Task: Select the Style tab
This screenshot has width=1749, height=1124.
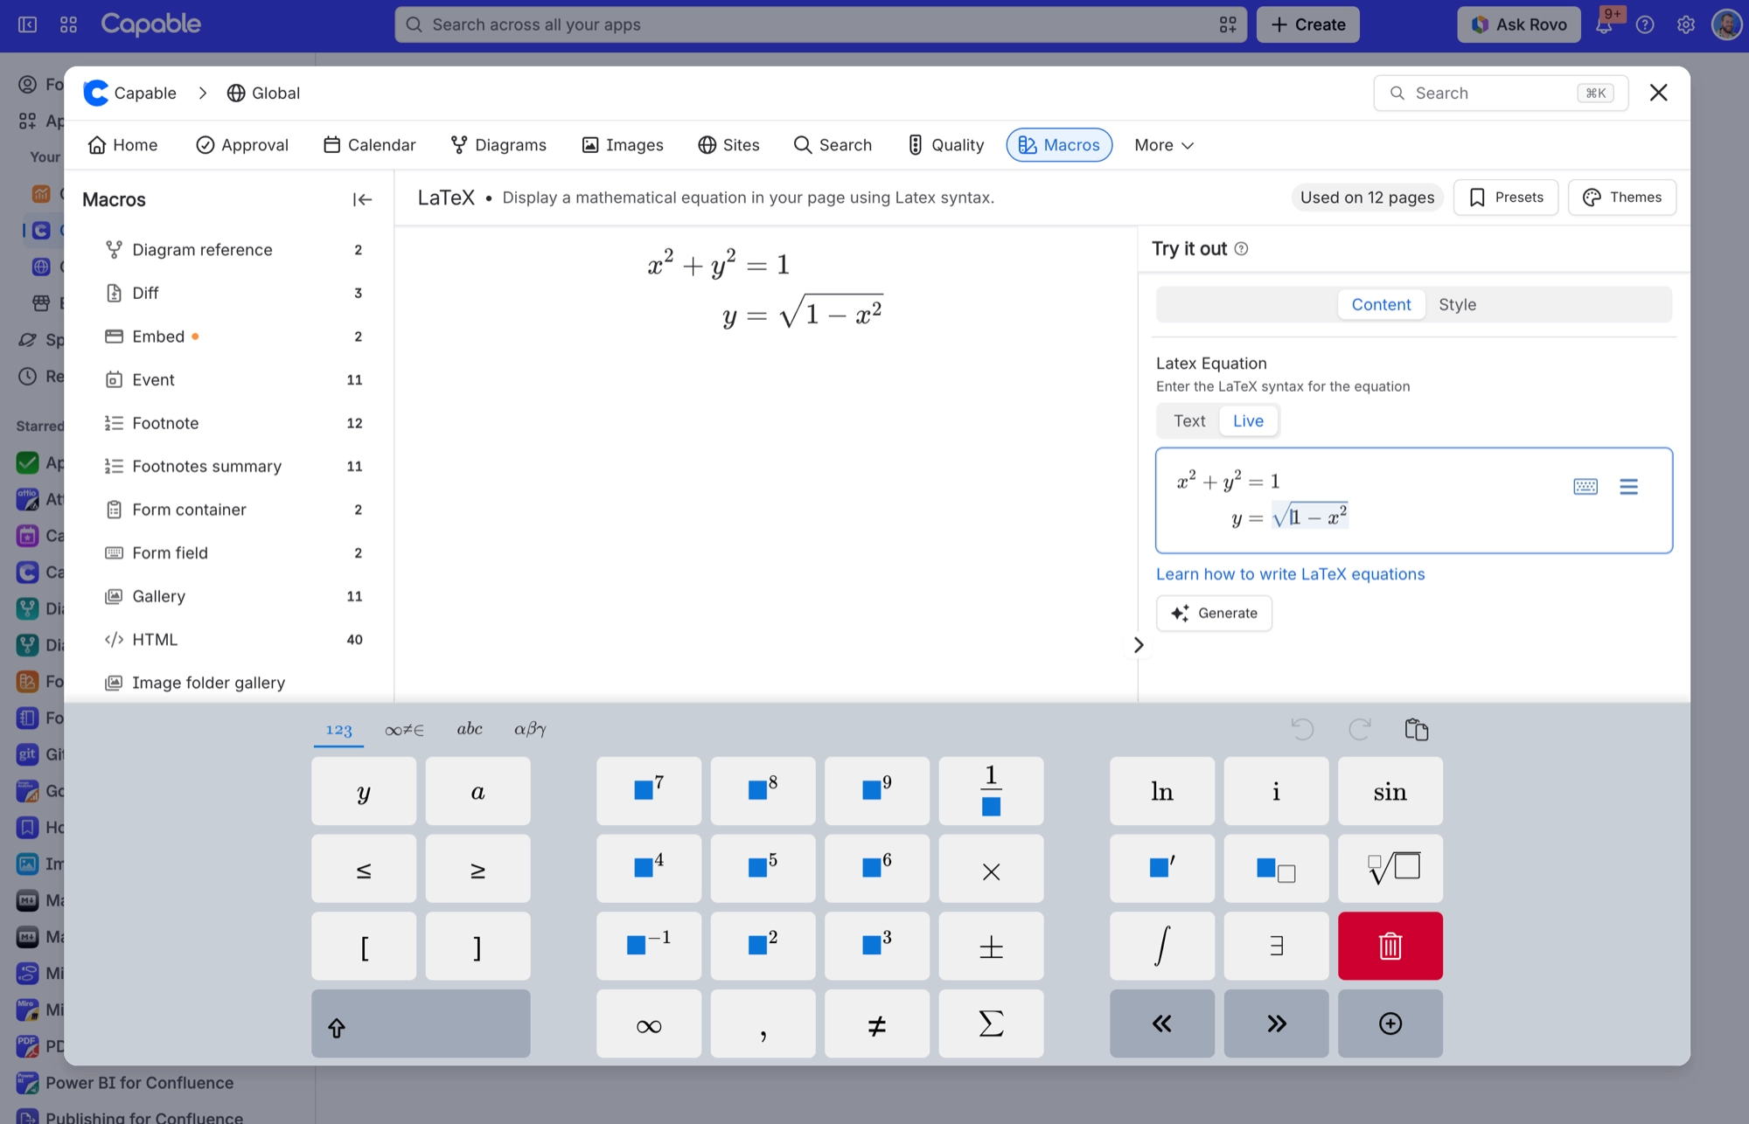Action: coord(1457,304)
